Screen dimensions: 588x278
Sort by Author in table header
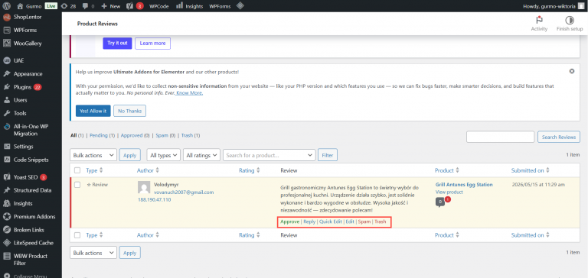(x=148, y=170)
